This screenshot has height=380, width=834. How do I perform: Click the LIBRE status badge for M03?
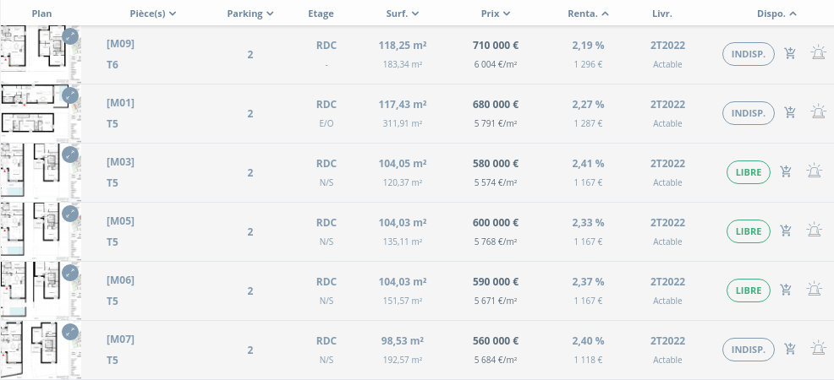coord(749,172)
